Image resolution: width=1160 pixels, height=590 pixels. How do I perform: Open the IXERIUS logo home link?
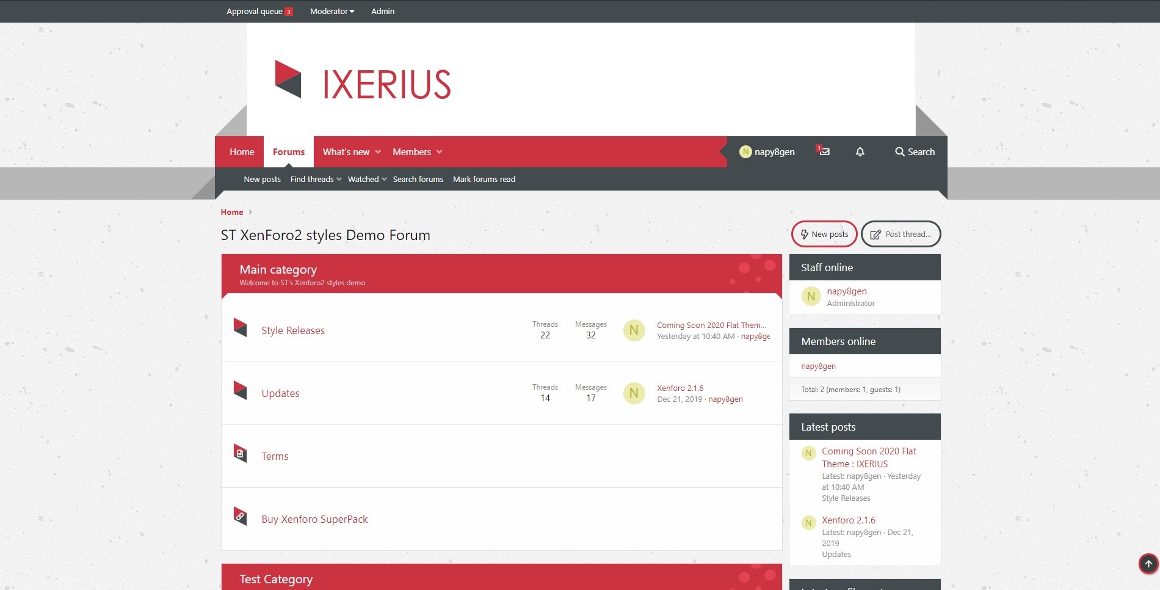363,80
